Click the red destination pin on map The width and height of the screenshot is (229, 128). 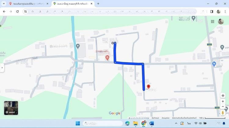[148, 87]
